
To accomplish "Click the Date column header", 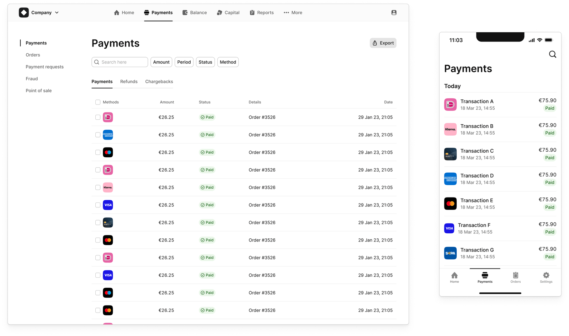I will click(x=388, y=102).
